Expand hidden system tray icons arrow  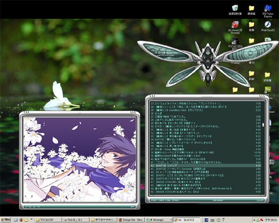pyautogui.click(x=254, y=220)
